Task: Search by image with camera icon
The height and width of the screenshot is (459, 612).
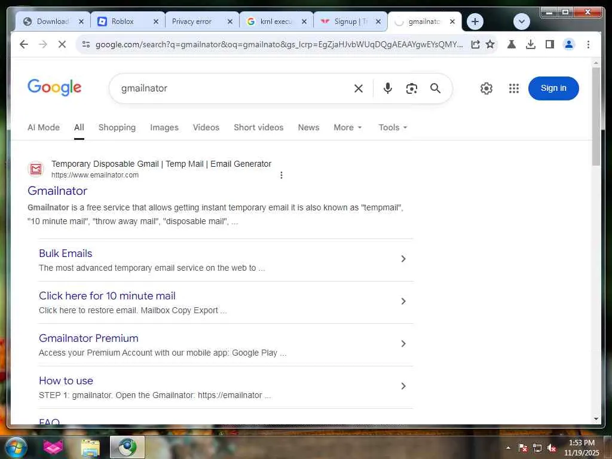Action: point(411,88)
